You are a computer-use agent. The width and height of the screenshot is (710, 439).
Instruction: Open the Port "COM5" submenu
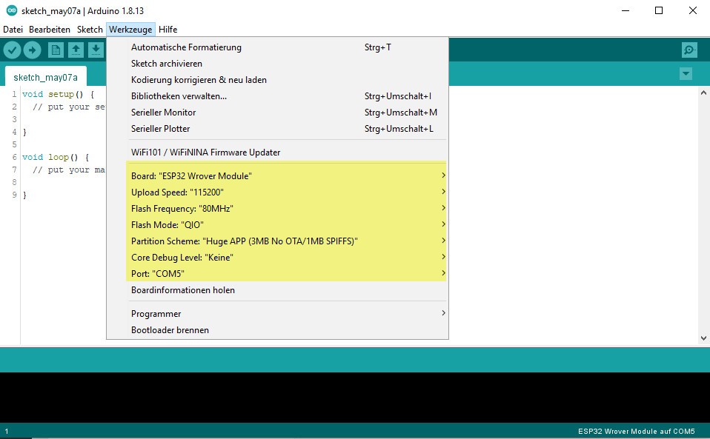[288, 273]
